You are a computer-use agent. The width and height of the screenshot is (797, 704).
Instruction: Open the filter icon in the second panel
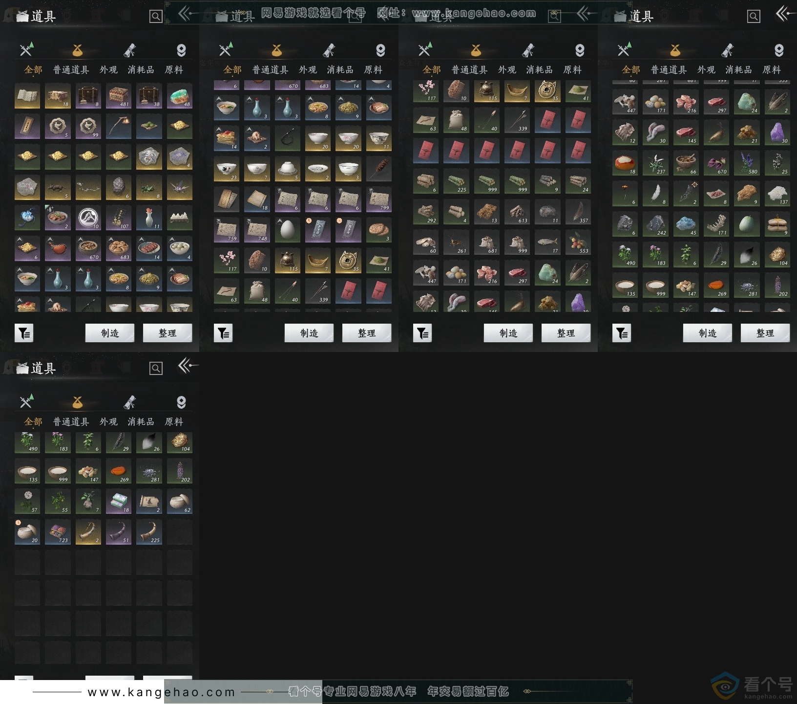(x=223, y=333)
